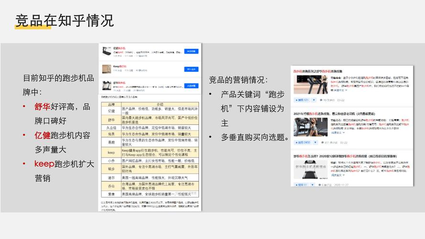This screenshot has height=239, width=425.
Task: Select the 小乔 brand cell in table
Action: pyautogui.click(x=111, y=161)
